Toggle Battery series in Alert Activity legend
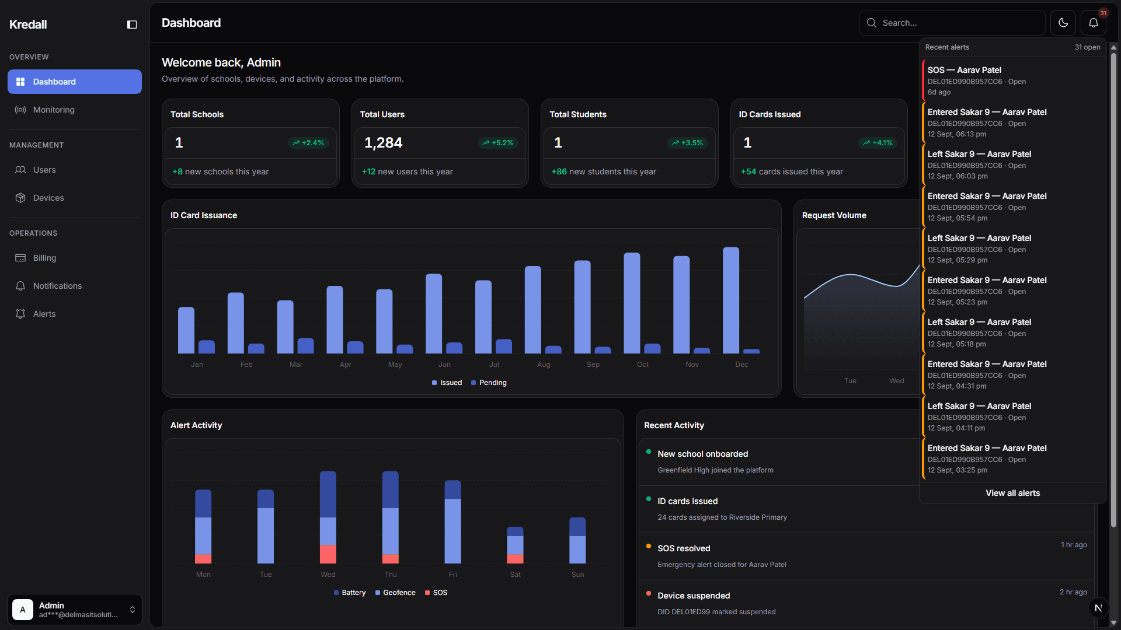 350,593
